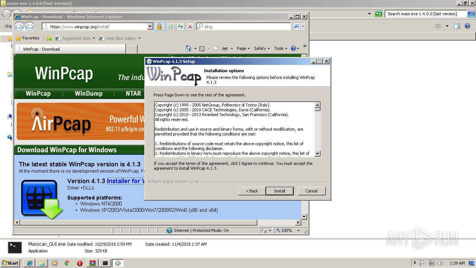Image resolution: width=476 pixels, height=268 pixels.
Task: Click the Print icon in IE toolbar
Action: point(225,48)
